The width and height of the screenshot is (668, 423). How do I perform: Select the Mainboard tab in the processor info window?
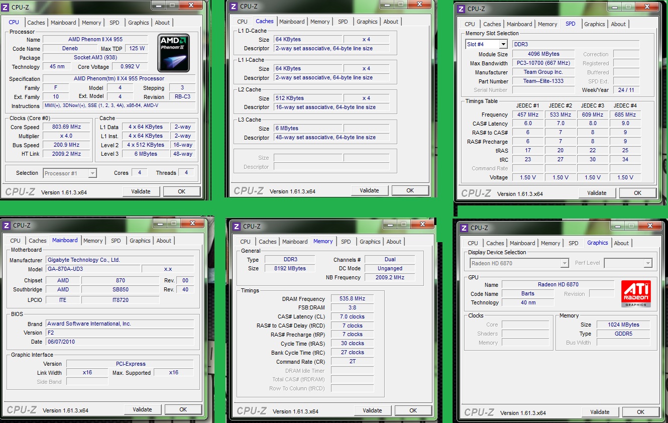pyautogui.click(x=63, y=23)
